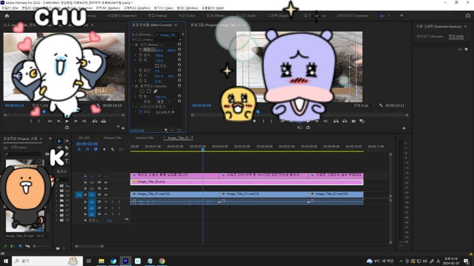Toggle the timeline caption track options icon
Image resolution: width=474 pixels, height=266 pixels.
pyautogui.click(x=121, y=149)
